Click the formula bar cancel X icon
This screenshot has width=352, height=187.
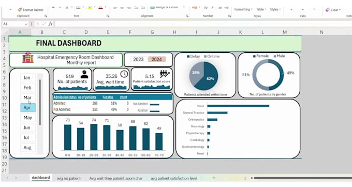[x=37, y=24]
